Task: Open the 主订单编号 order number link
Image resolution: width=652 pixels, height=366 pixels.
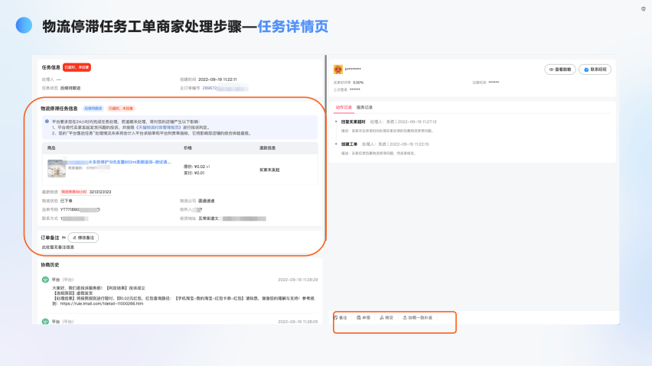Action: pyautogui.click(x=225, y=89)
